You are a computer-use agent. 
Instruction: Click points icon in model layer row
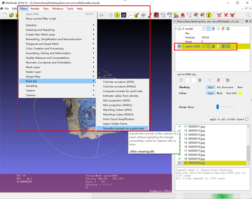tap(209, 29)
